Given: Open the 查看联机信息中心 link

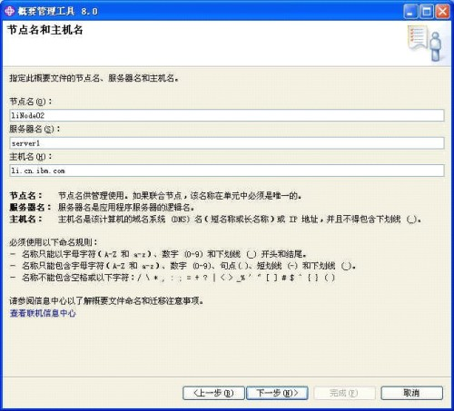Looking at the screenshot, I should point(43,313).
